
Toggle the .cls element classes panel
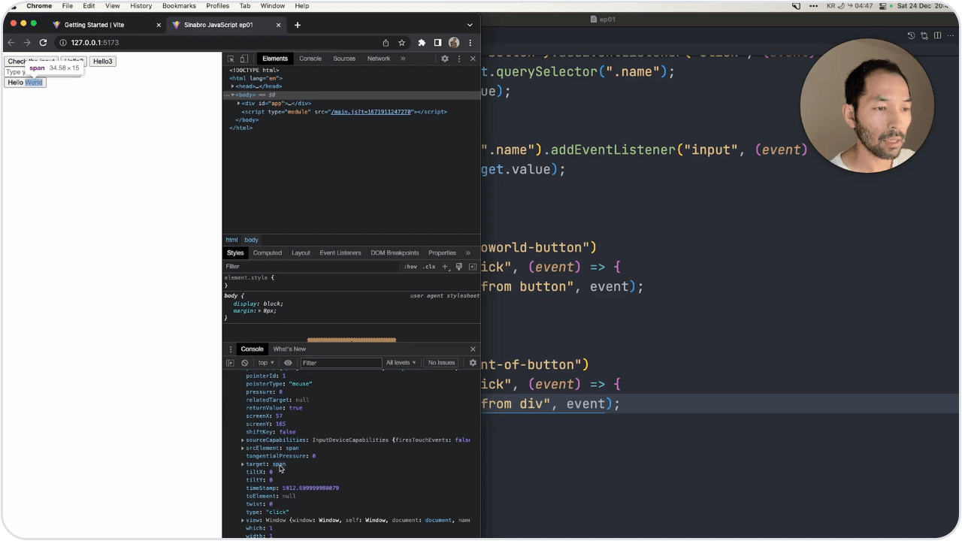(428, 267)
